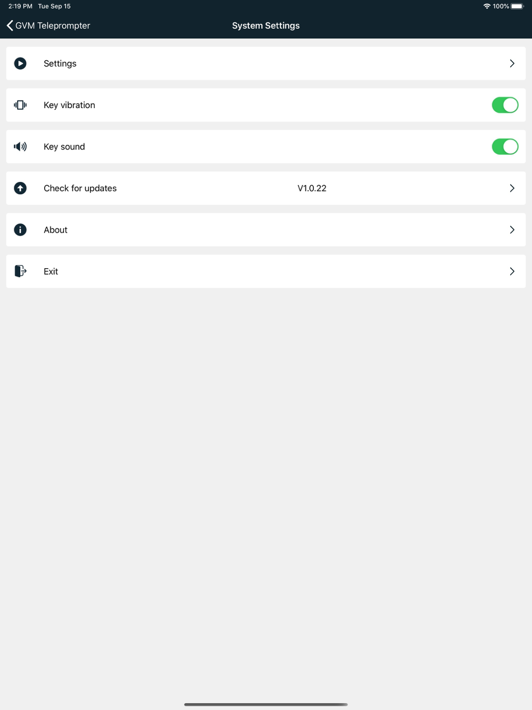532x710 pixels.
Task: Disable the Key vibration switch
Action: click(504, 105)
